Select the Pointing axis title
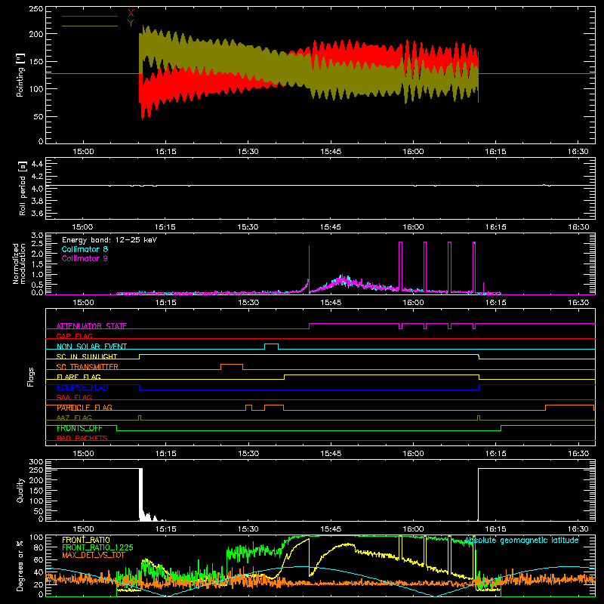 coord(20,75)
